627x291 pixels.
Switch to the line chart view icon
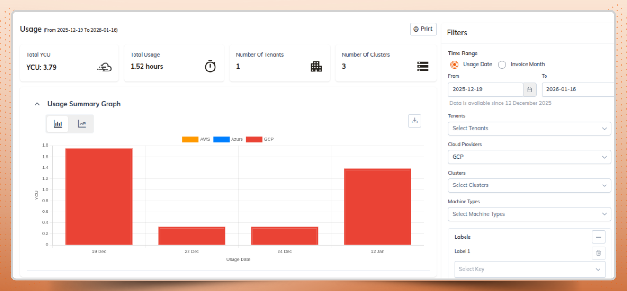point(81,123)
